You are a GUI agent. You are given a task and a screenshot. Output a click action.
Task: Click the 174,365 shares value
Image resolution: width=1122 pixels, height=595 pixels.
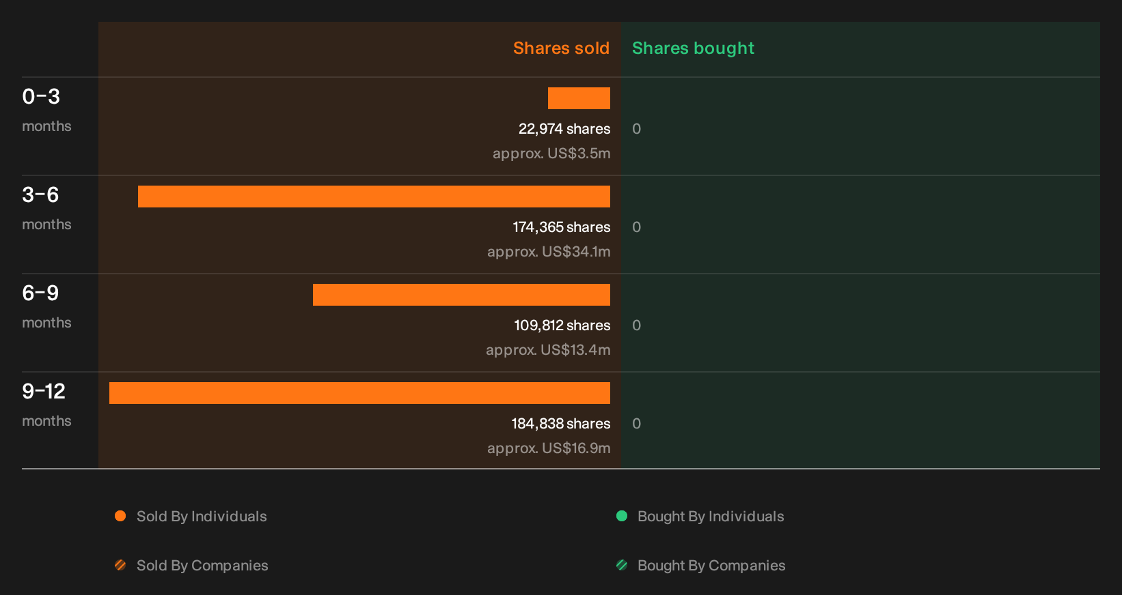click(x=562, y=227)
